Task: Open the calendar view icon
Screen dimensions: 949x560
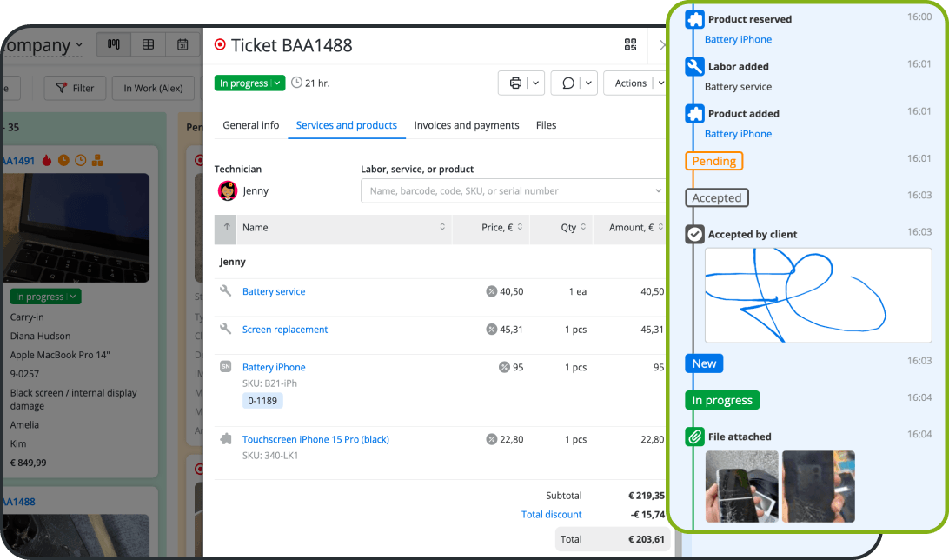Action: pos(182,44)
